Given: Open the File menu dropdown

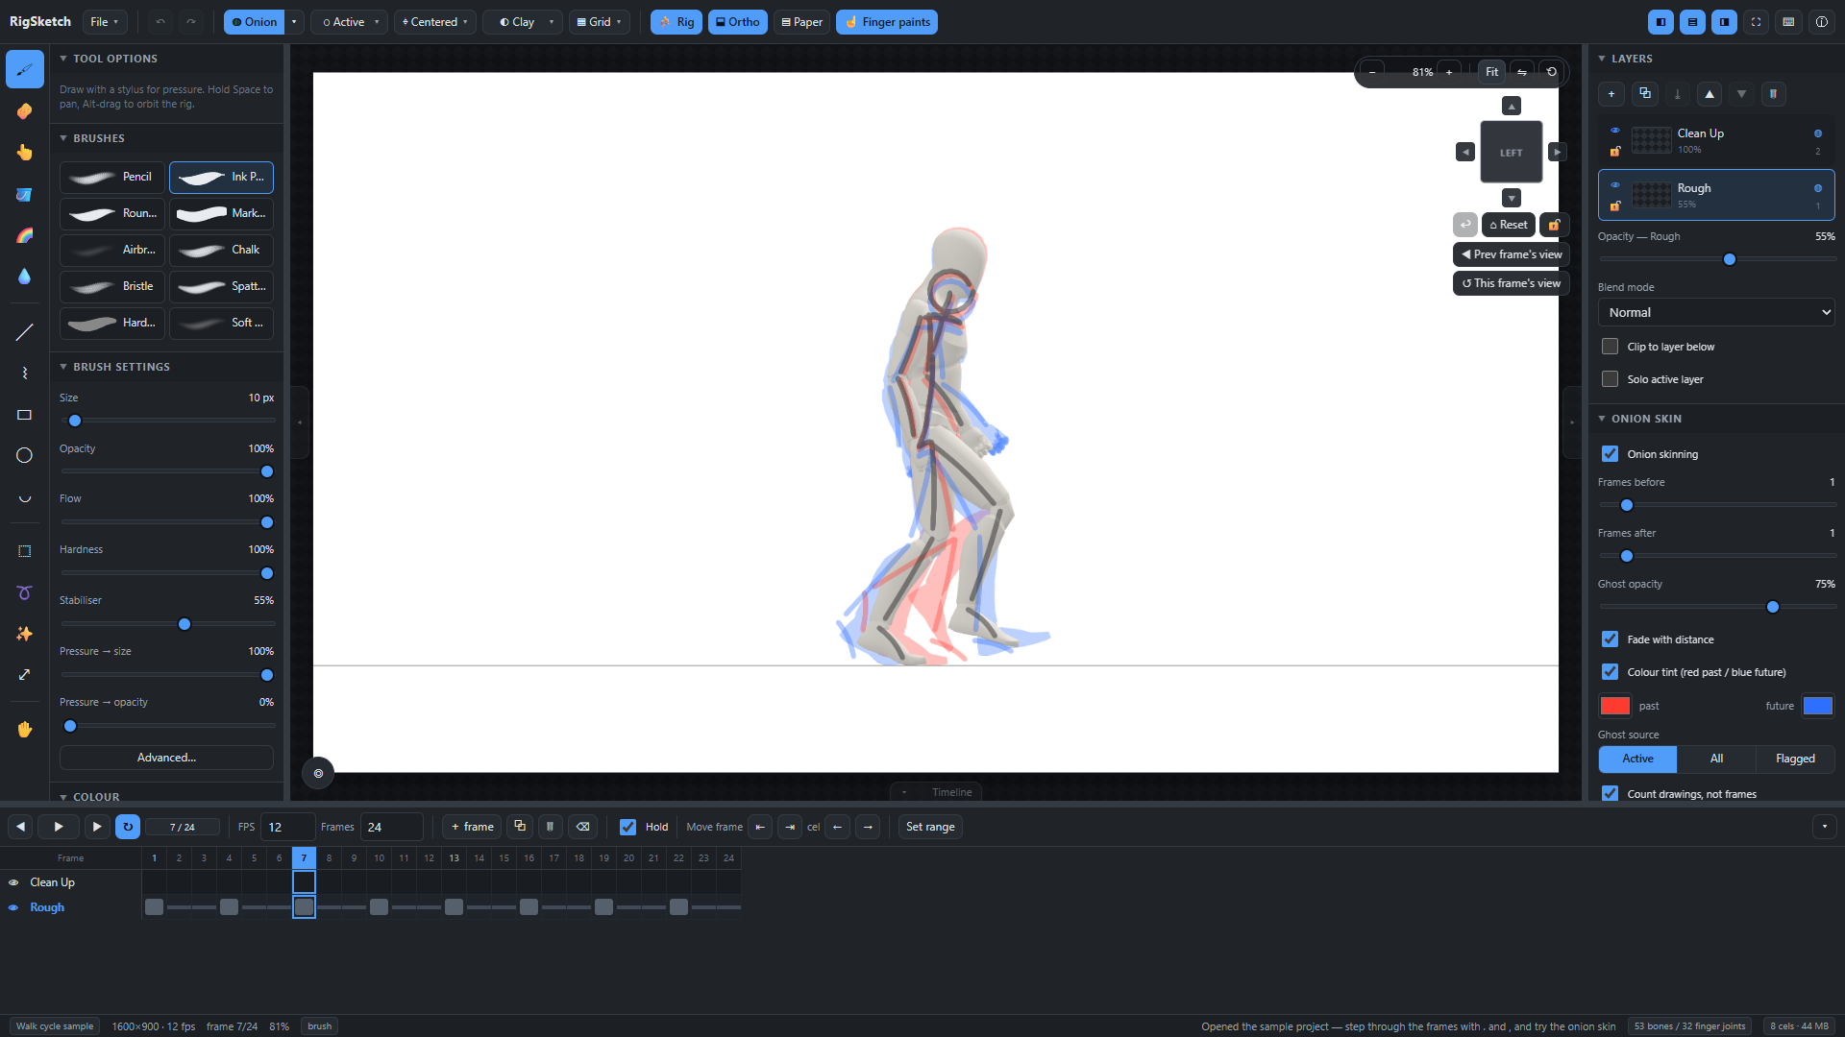Looking at the screenshot, I should pyautogui.click(x=105, y=22).
